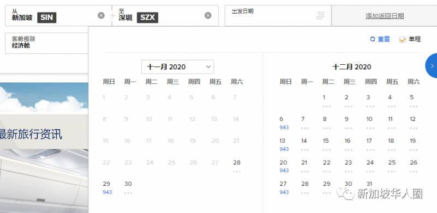The width and height of the screenshot is (437, 213).
Task: Click the SIN airport code badge
Action: pos(46,18)
